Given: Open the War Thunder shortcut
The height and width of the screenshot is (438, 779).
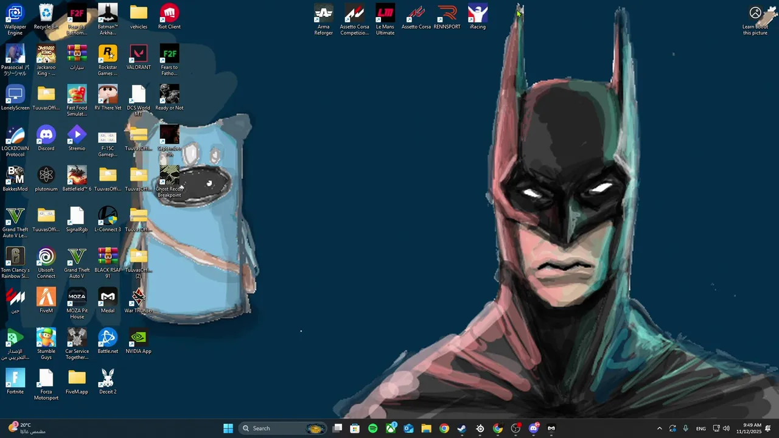Looking at the screenshot, I should click(139, 301).
